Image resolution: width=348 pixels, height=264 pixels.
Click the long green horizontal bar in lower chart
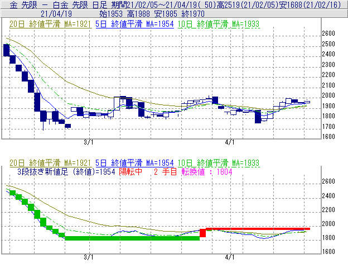coord(132,238)
